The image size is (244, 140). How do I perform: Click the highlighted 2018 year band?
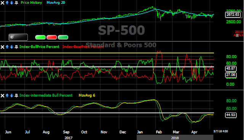point(175,137)
